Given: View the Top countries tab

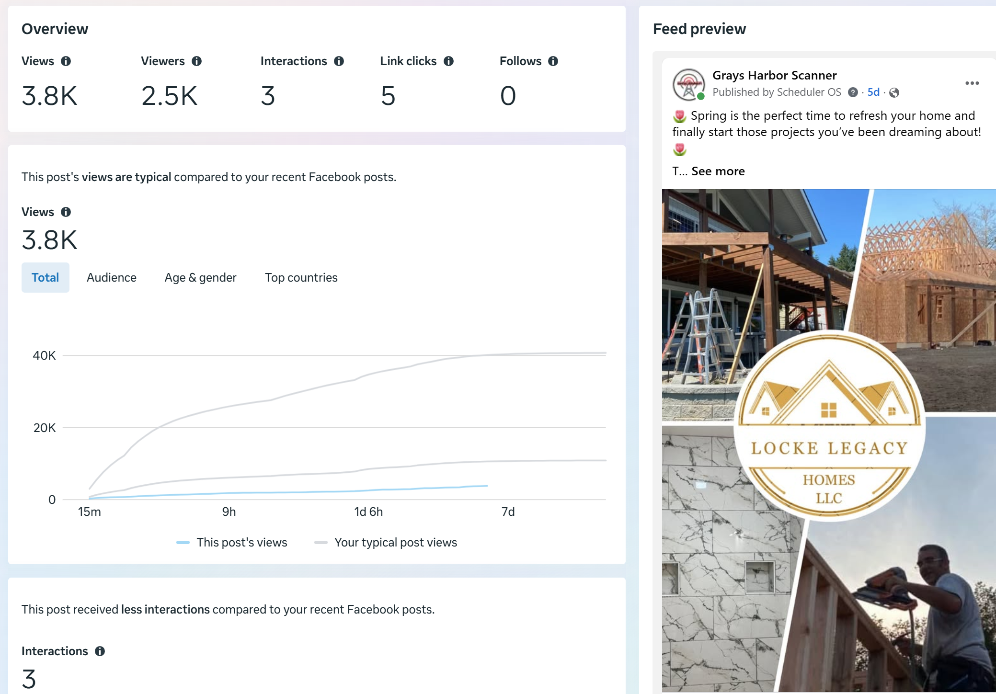Looking at the screenshot, I should (x=301, y=278).
